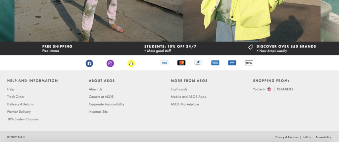View the Premier Delivery page
The image size is (339, 142).
tap(19, 112)
